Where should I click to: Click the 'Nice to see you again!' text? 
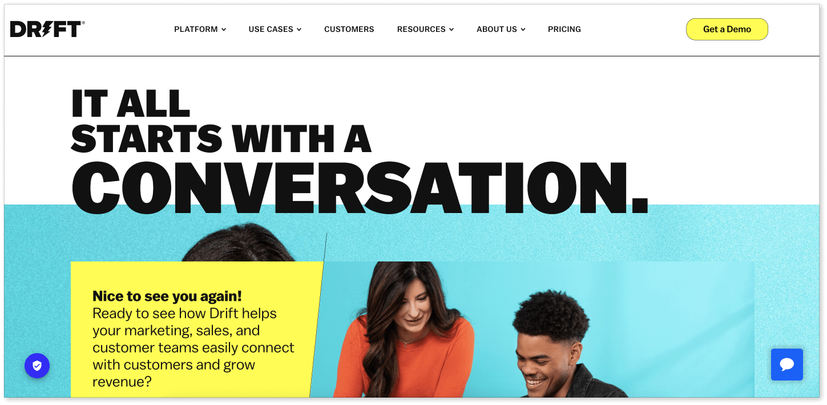point(167,296)
